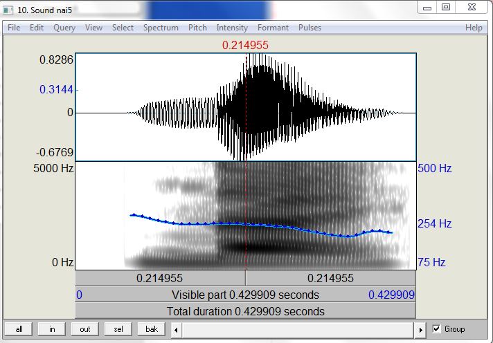493x343 pixels.
Task: Play the Total duration 0.429909 seconds bar
Action: pyautogui.click(x=245, y=312)
